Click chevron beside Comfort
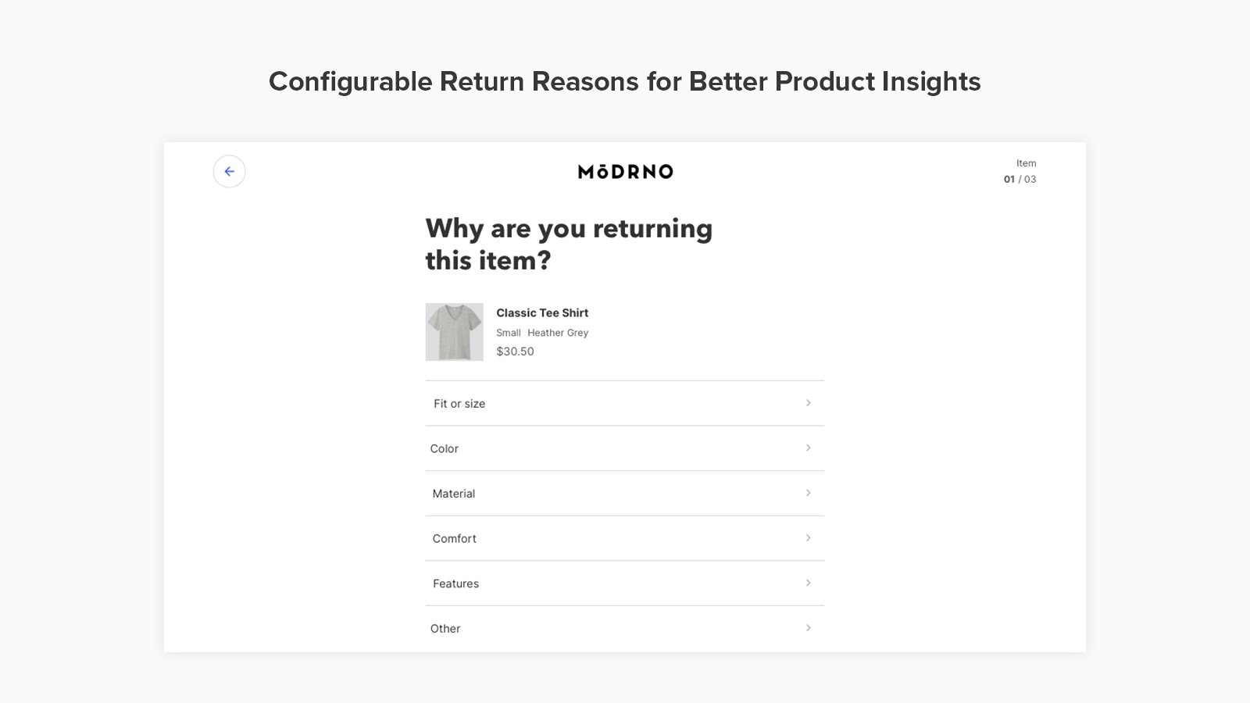 click(x=808, y=538)
